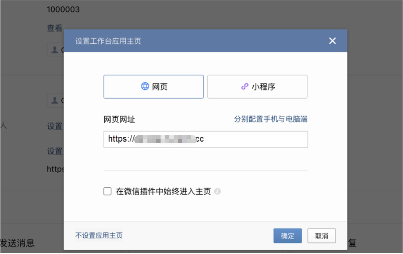Click 不设置应用主页 link
403x254 pixels.
coord(99,235)
